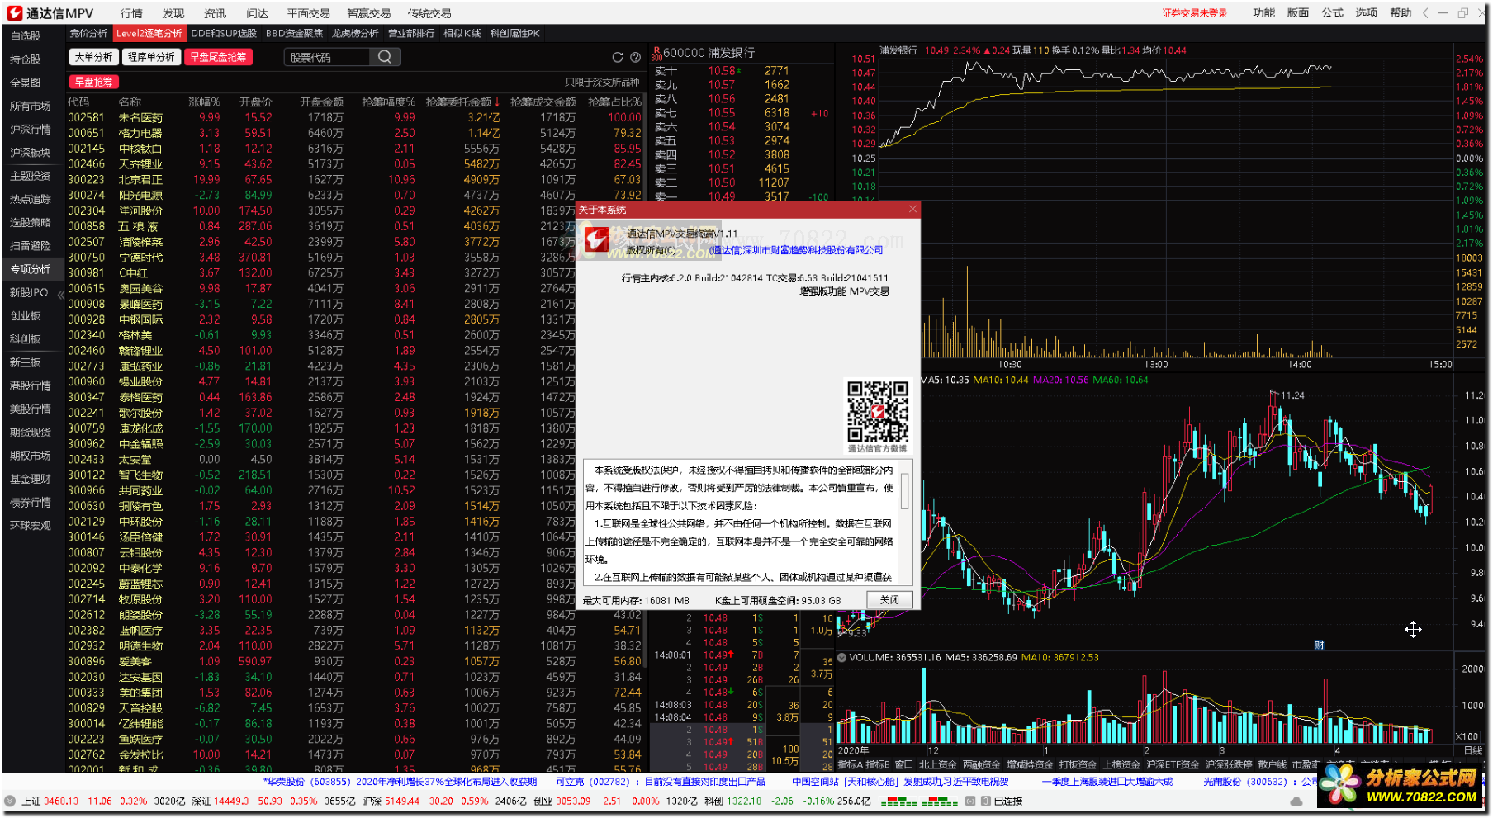Toggle the 程序单分析 view button
The image size is (1493, 818).
[x=151, y=57]
